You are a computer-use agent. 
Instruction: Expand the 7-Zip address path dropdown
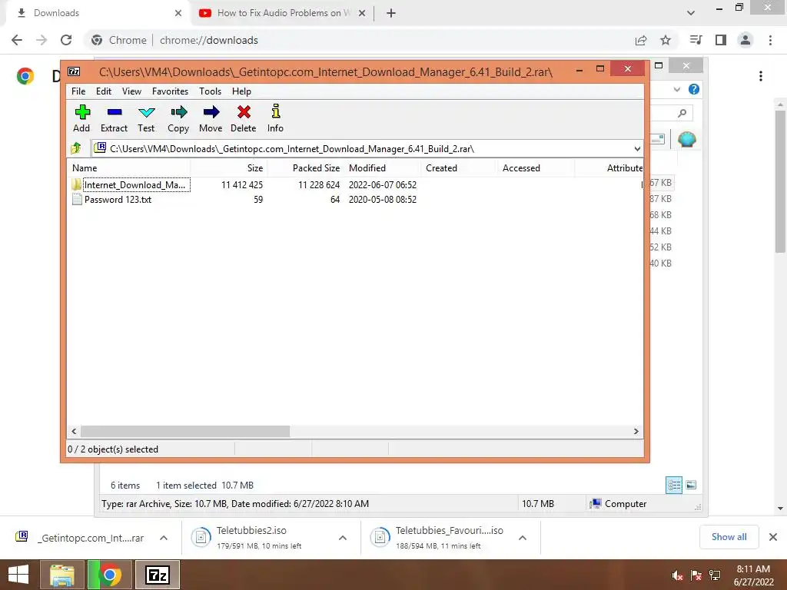coord(637,148)
